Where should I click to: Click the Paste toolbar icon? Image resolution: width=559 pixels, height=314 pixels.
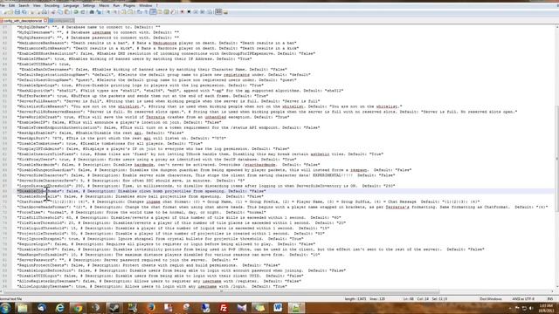pos(66,12)
